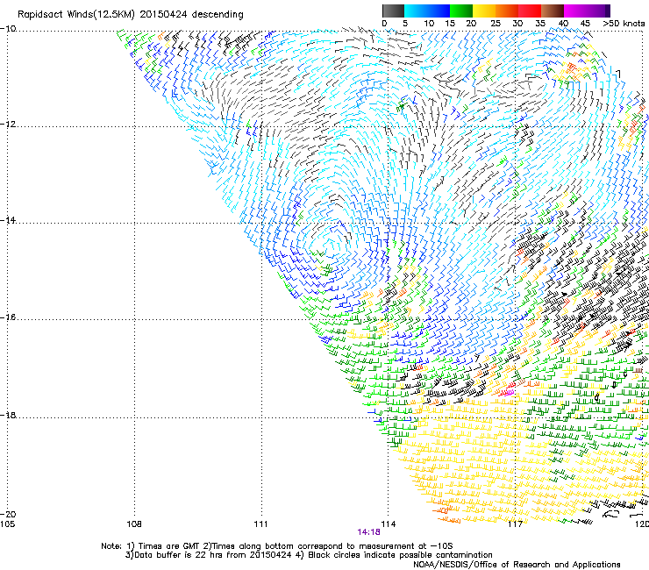Screen dimensions: 649x570
Task: Click the longitude label '108'
Action: tap(134, 524)
